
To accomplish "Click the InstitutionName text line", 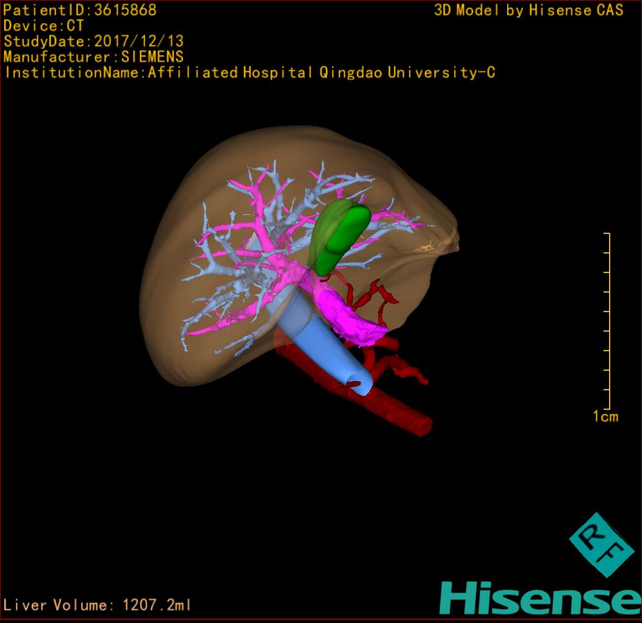I will [x=249, y=73].
